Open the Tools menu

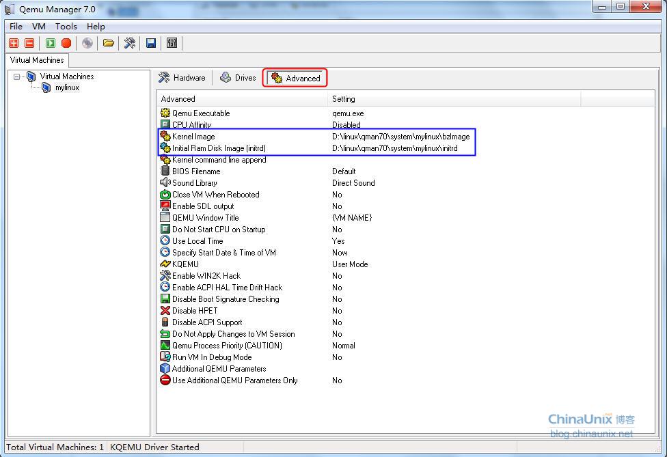(66, 27)
